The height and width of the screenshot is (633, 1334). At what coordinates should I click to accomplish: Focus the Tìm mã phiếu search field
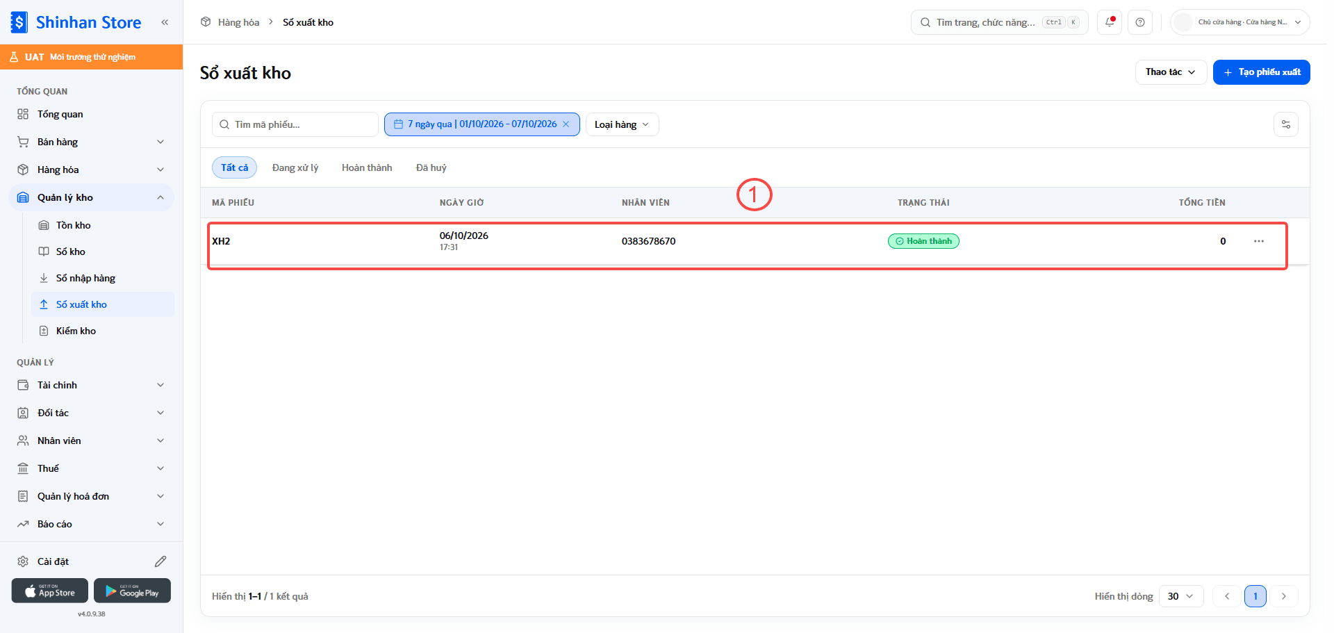pos(295,124)
